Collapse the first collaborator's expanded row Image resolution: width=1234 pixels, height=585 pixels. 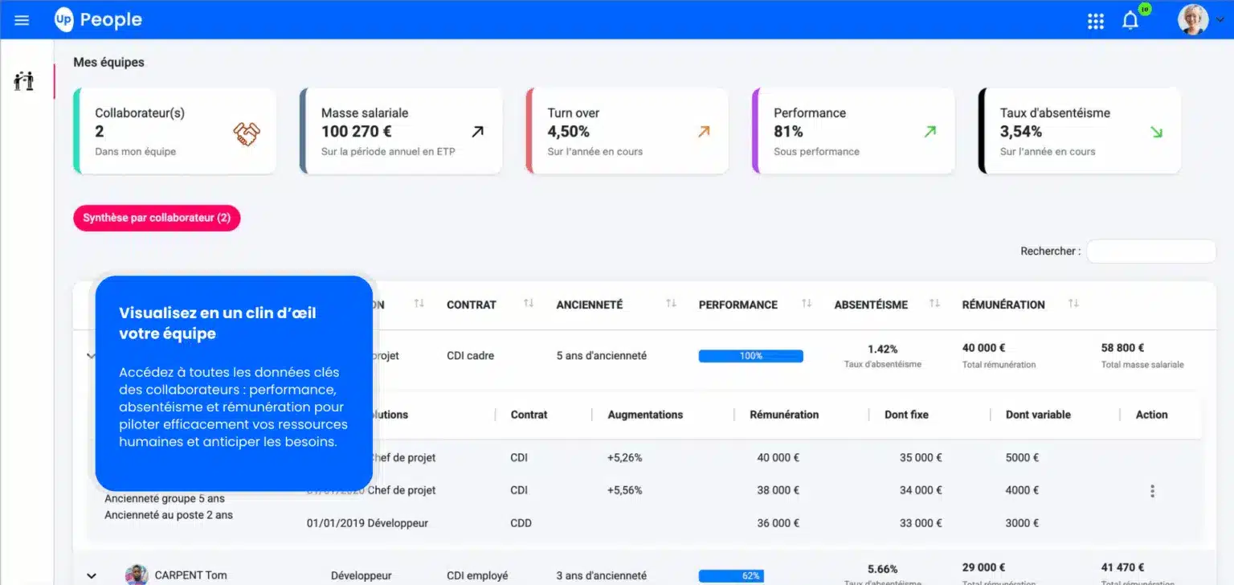pos(91,355)
